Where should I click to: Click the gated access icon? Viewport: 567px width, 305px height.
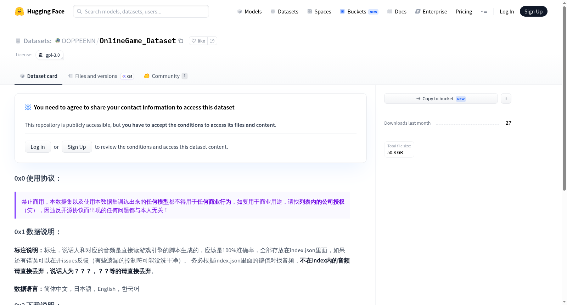(28, 107)
